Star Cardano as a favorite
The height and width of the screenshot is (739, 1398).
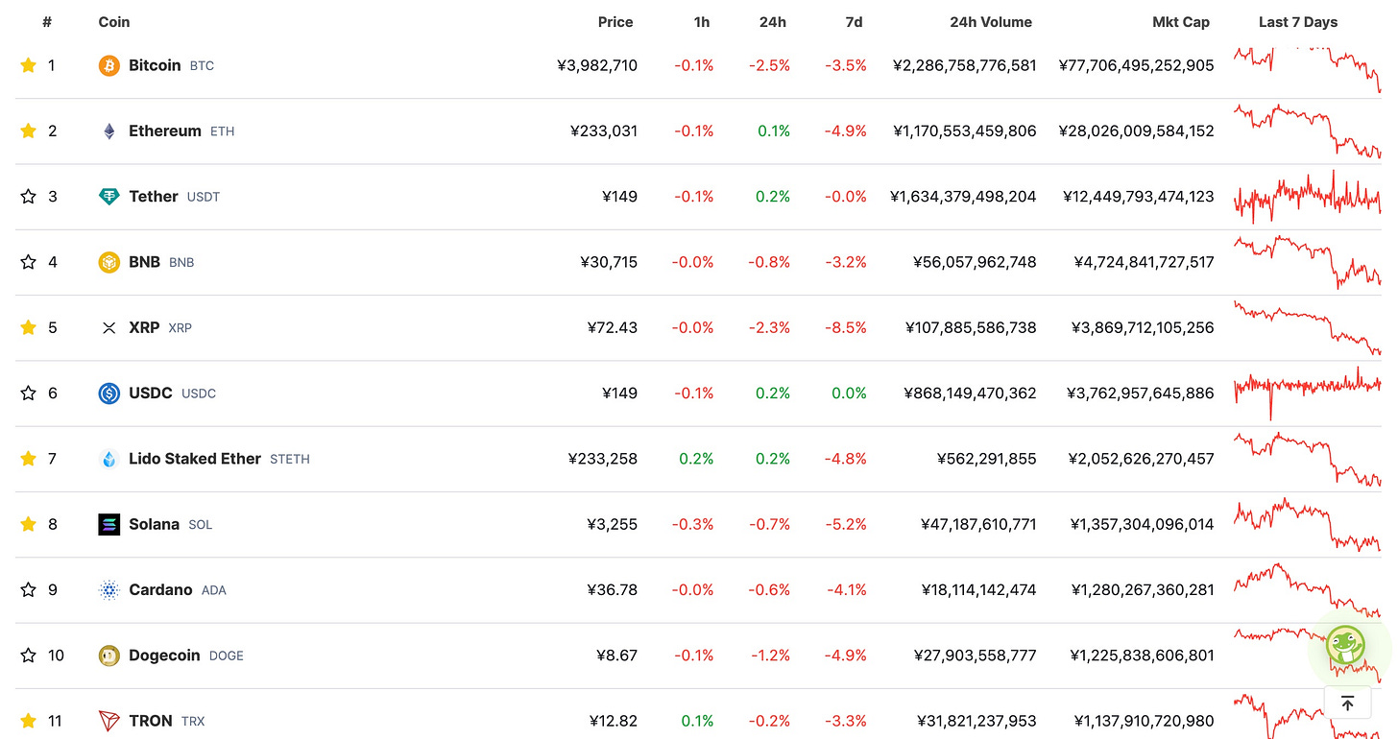(x=28, y=590)
